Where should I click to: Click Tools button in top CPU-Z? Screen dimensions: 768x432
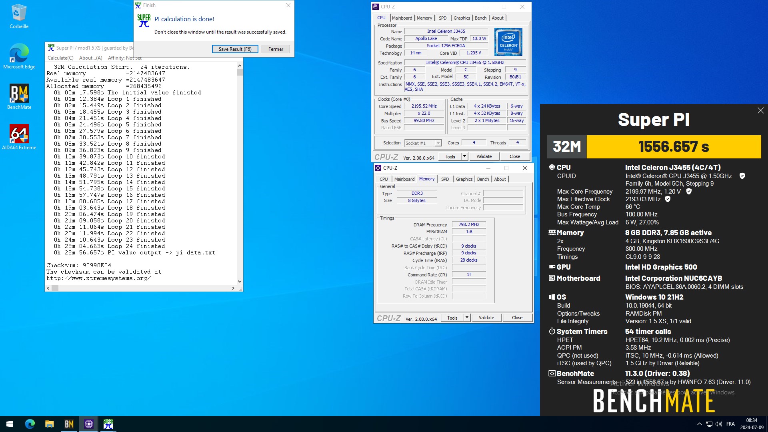point(450,156)
